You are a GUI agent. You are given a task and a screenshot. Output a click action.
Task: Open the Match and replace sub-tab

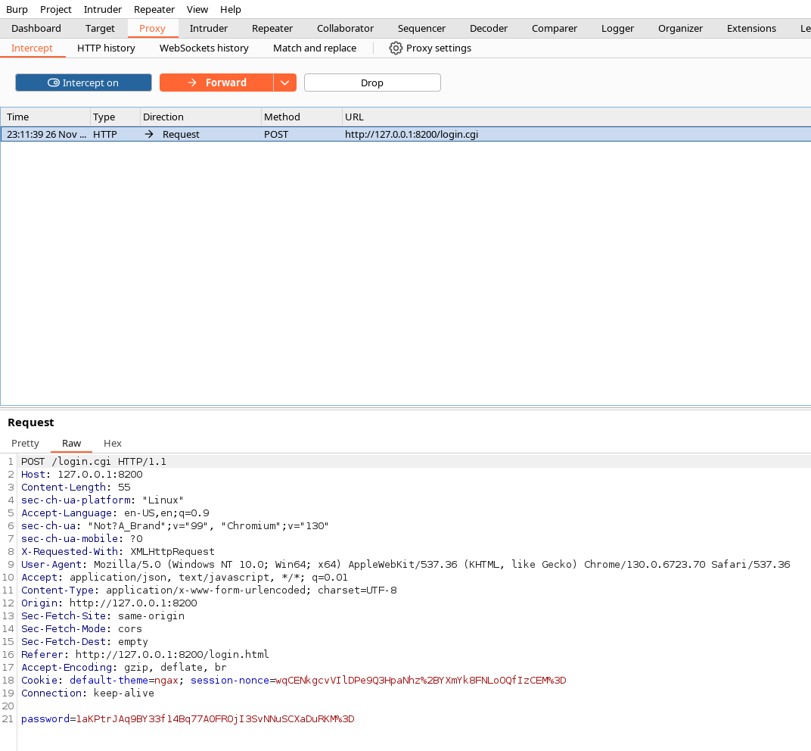[315, 48]
